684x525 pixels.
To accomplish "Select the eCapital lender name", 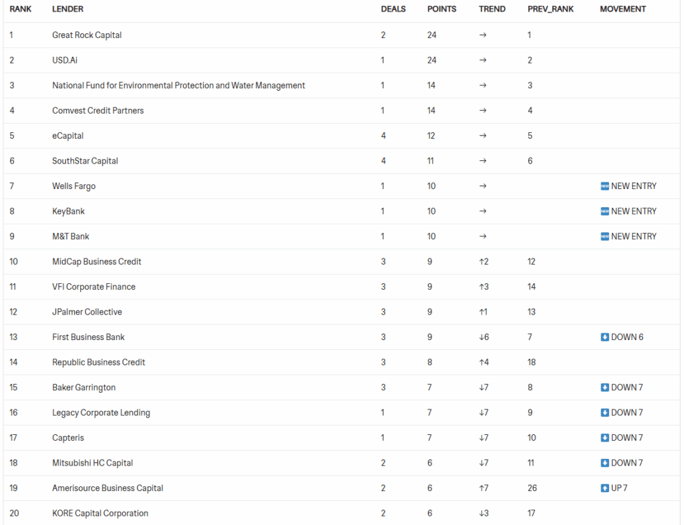I will (x=67, y=136).
